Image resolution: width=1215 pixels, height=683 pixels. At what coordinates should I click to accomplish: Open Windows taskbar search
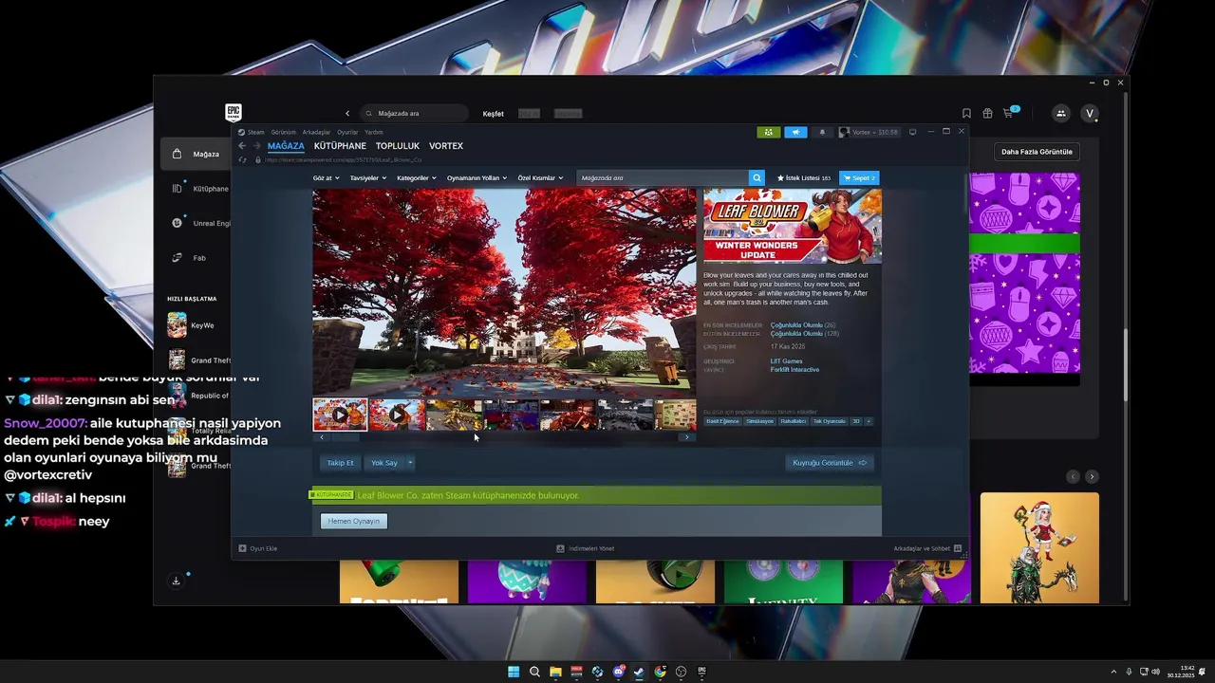pyautogui.click(x=534, y=672)
